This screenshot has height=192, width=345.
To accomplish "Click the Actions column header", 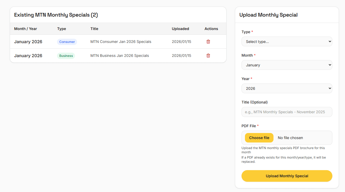I will coord(211,29).
